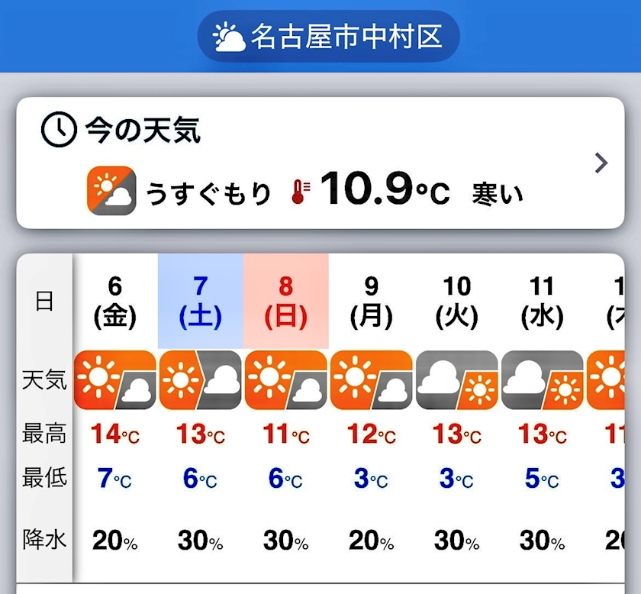
Task: Open the 今の天気 heading link
Action: (x=143, y=131)
